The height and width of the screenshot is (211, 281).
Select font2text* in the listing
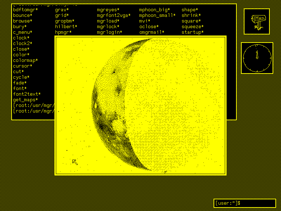[27, 94]
